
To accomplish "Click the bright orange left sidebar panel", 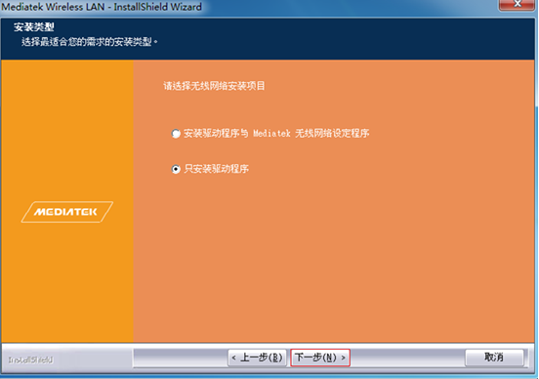I will click(x=67, y=201).
